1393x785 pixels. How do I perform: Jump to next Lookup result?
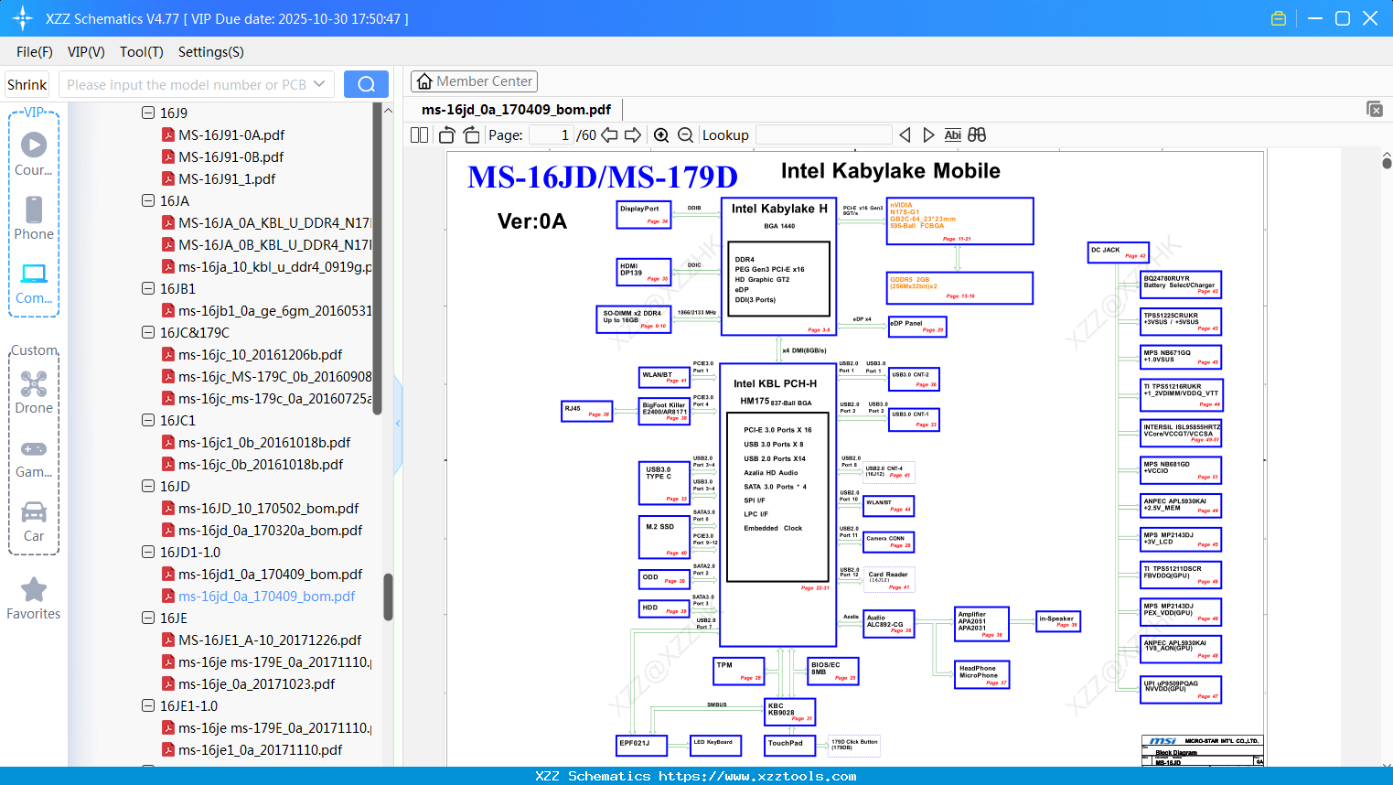928,134
